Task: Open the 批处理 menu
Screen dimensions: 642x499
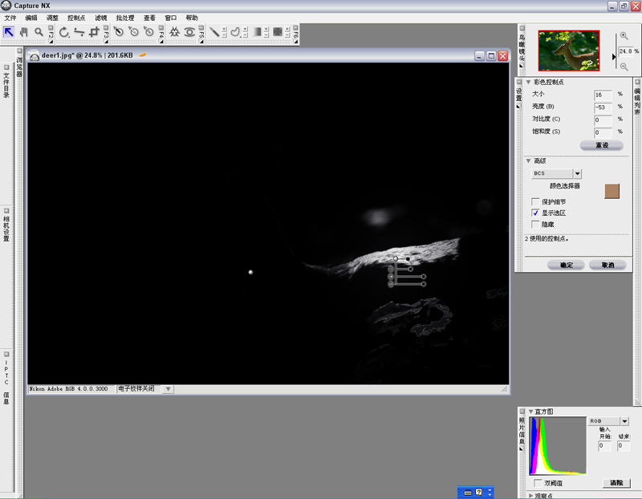Action: pyautogui.click(x=125, y=18)
